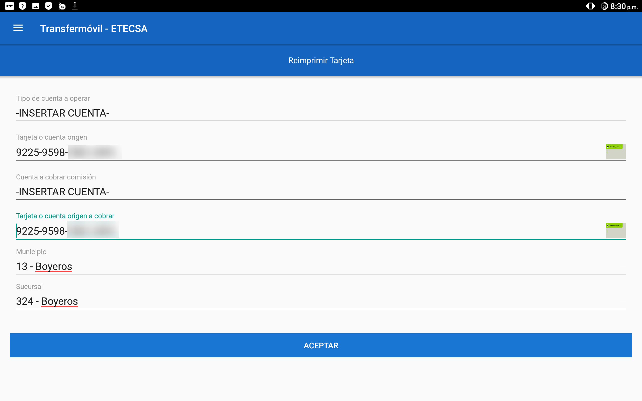642x401 pixels.
Task: Tap the Transfermóvil - ETECSA title
Action: click(x=94, y=29)
